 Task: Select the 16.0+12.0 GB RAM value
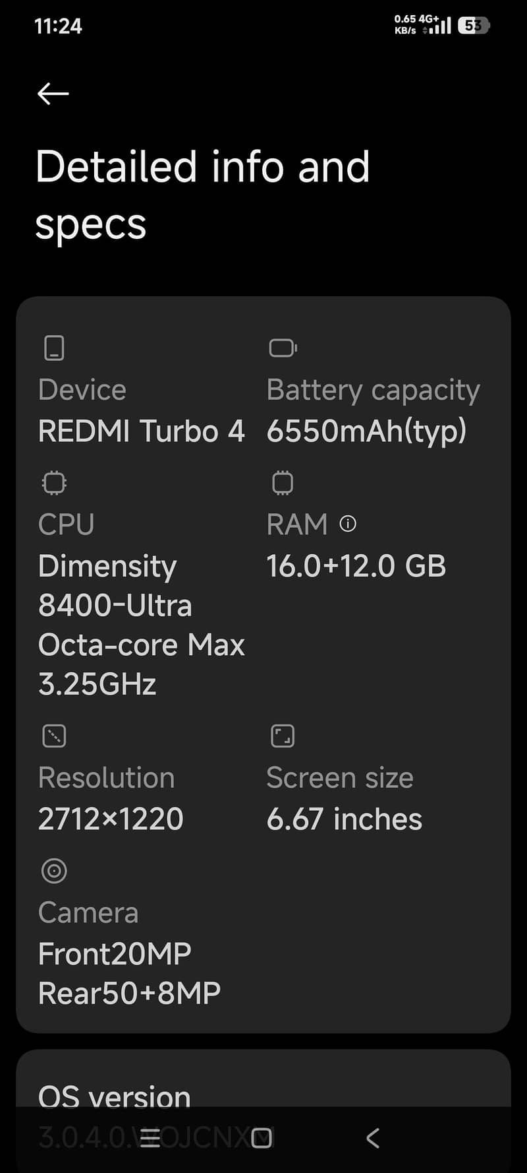[356, 565]
